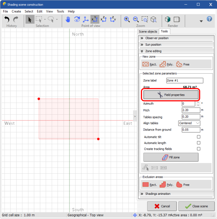The width and height of the screenshot is (217, 219).
Task: Click the zoom out magnifier icon
Action: 136,19
